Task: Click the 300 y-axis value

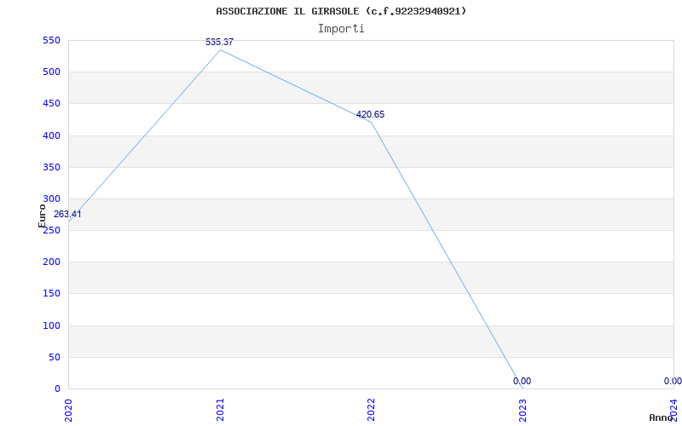Action: click(x=51, y=199)
